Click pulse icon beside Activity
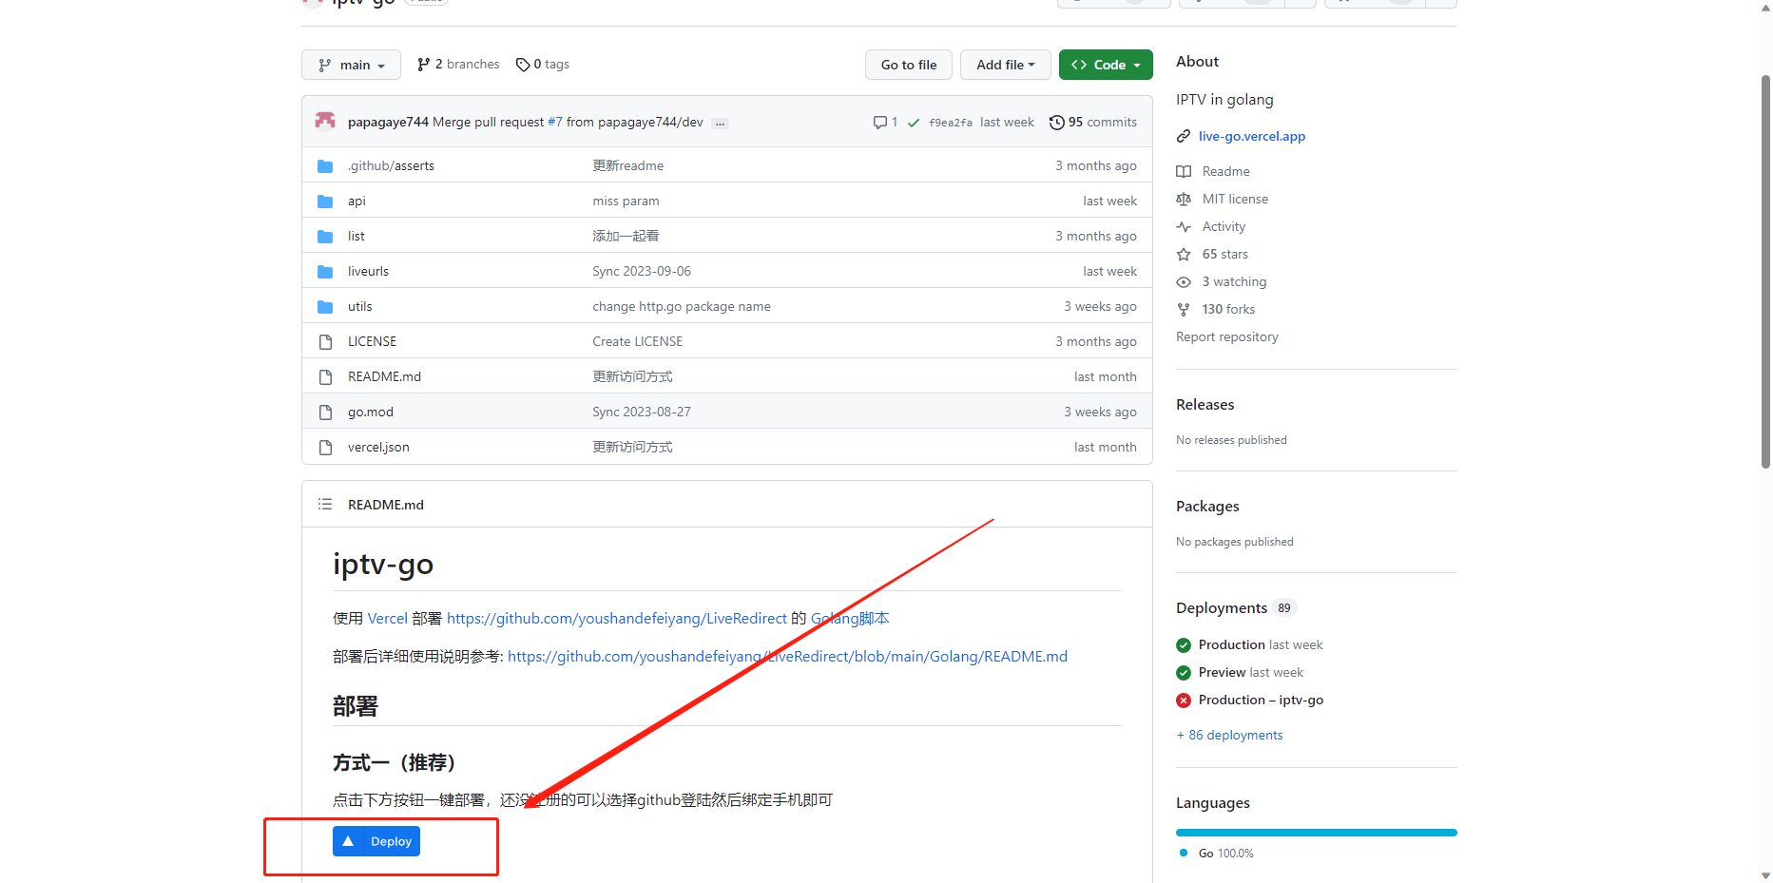This screenshot has height=883, width=1773. point(1184,227)
